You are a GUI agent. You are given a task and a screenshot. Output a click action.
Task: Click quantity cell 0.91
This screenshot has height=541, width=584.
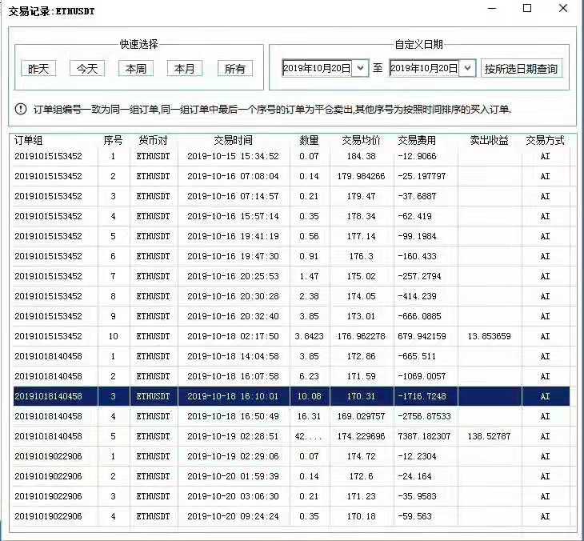tap(309, 256)
